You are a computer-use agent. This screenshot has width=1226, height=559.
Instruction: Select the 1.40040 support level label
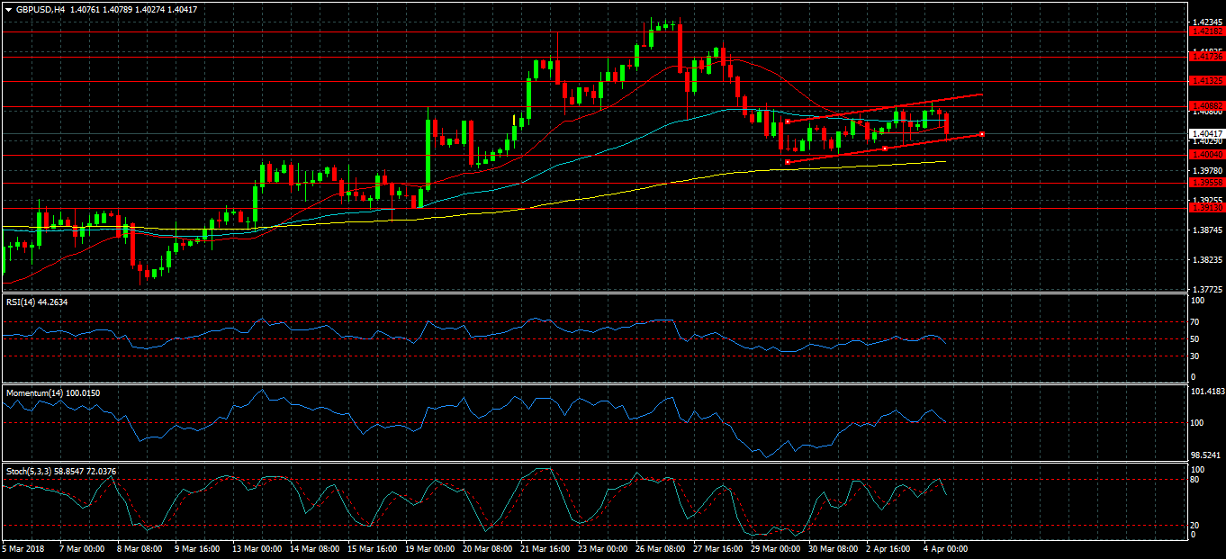click(x=1205, y=155)
